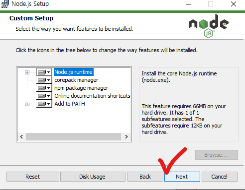The height and width of the screenshot is (190, 245).
Task: Open install options for Online documentation shortcuts
Action: tap(44, 96)
